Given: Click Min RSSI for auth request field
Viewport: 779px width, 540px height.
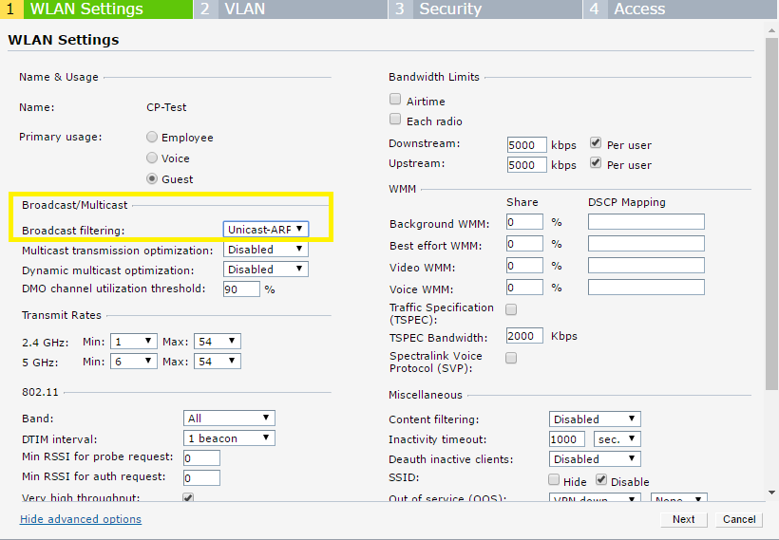Looking at the screenshot, I should (x=201, y=478).
